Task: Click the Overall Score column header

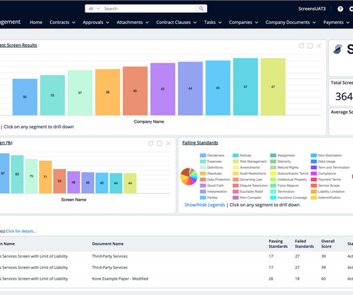Action: click(x=328, y=244)
